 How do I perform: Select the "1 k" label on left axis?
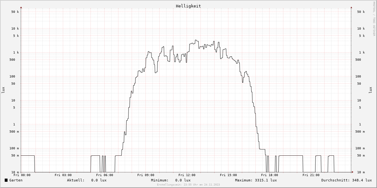point(16,53)
